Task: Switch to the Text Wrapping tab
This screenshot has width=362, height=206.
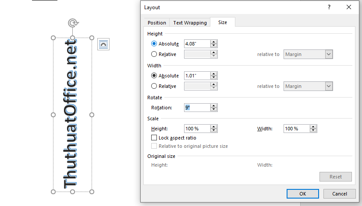Action: point(190,23)
